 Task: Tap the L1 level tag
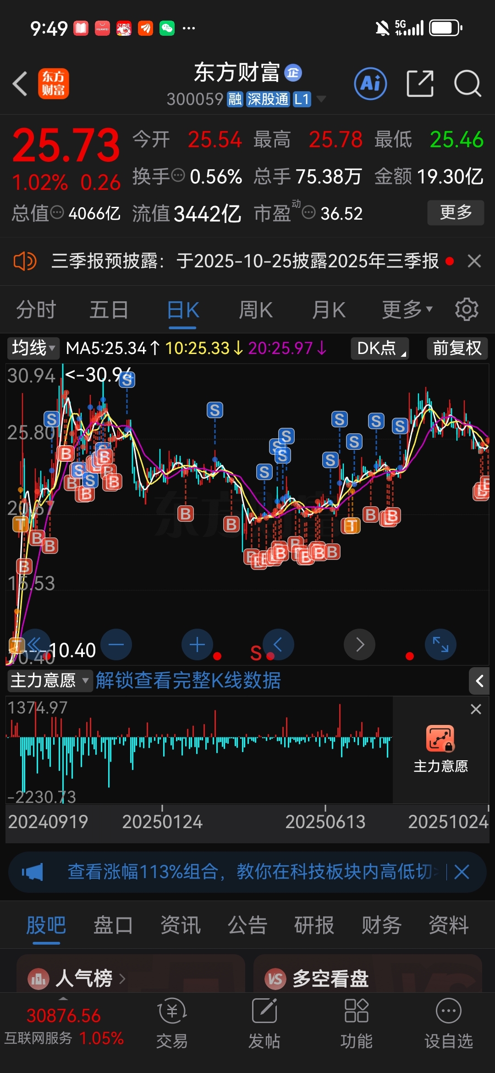pos(302,99)
